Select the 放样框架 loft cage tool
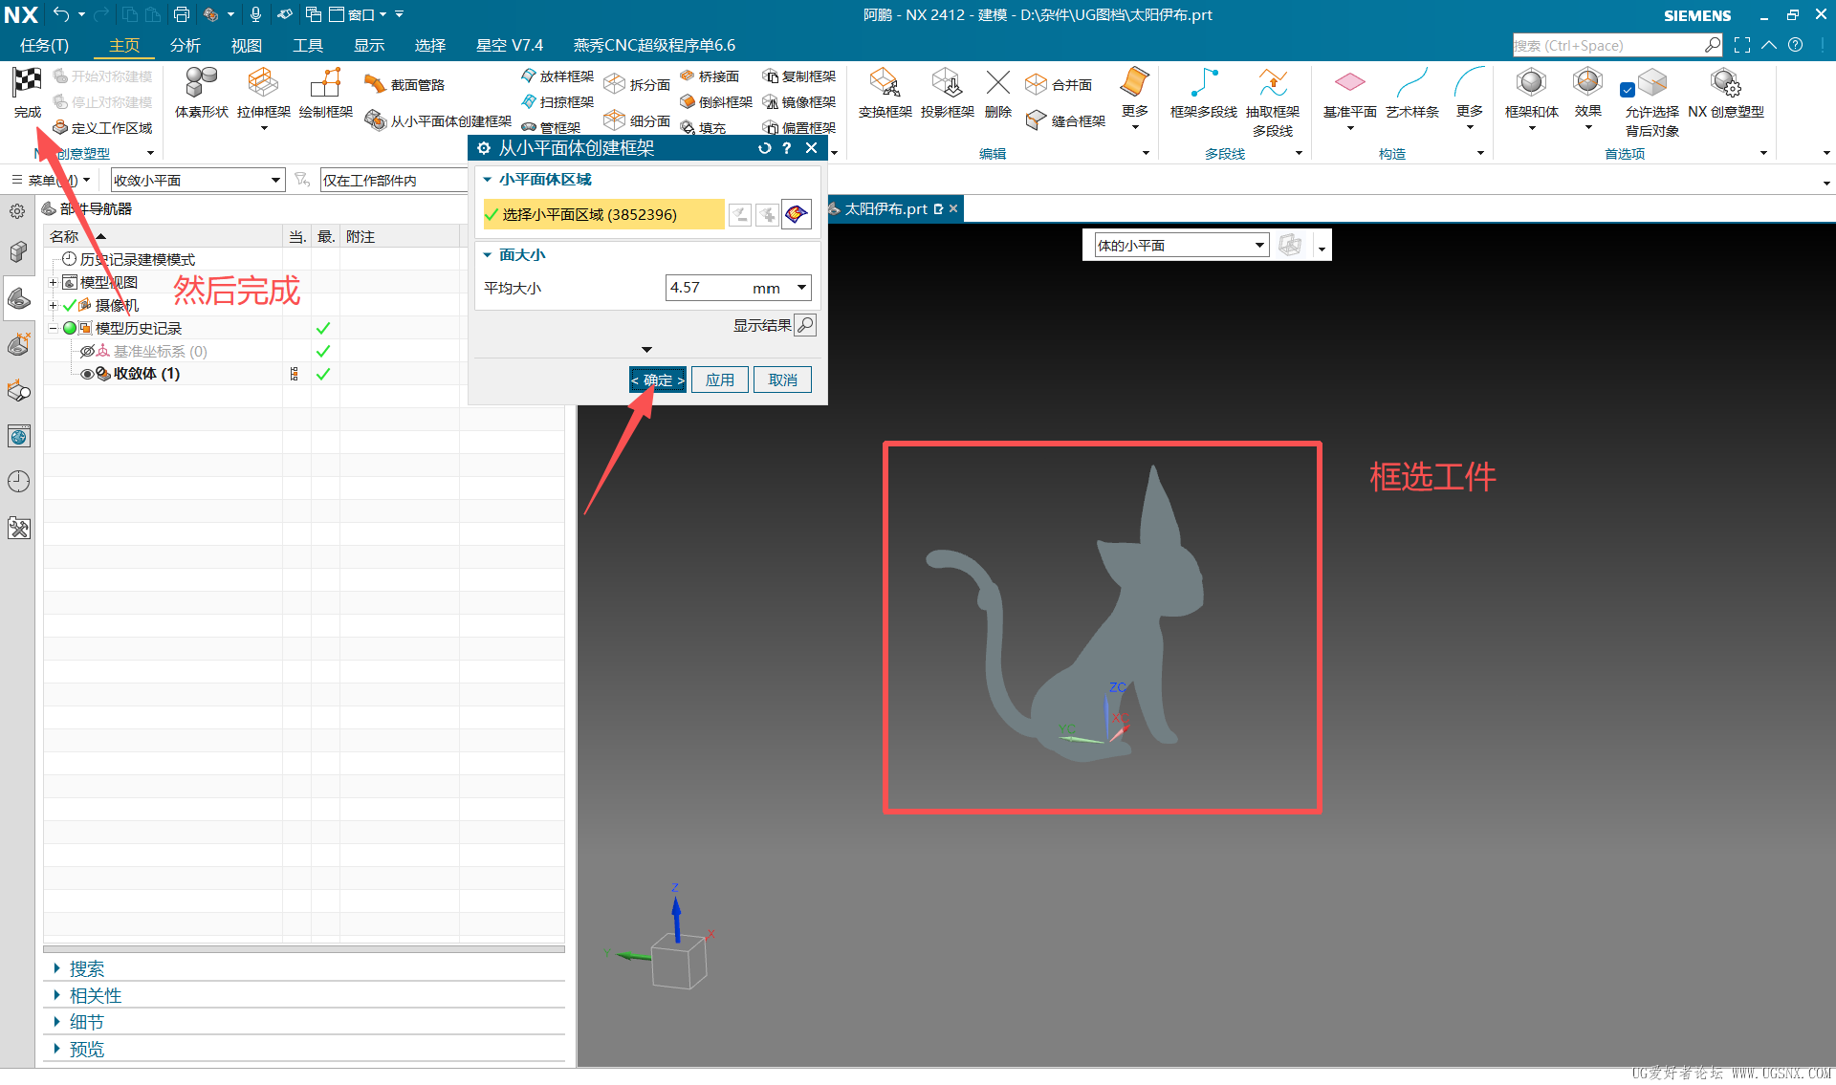This screenshot has width=1836, height=1085. [x=557, y=76]
